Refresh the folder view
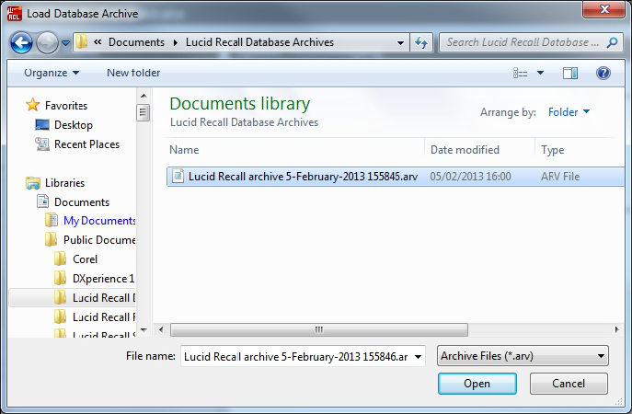Screen dimensions: 632x414 pos(421,42)
